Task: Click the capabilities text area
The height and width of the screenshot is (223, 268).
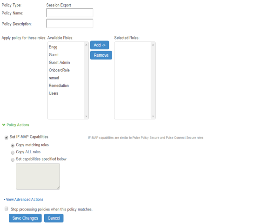Action: coord(38,177)
